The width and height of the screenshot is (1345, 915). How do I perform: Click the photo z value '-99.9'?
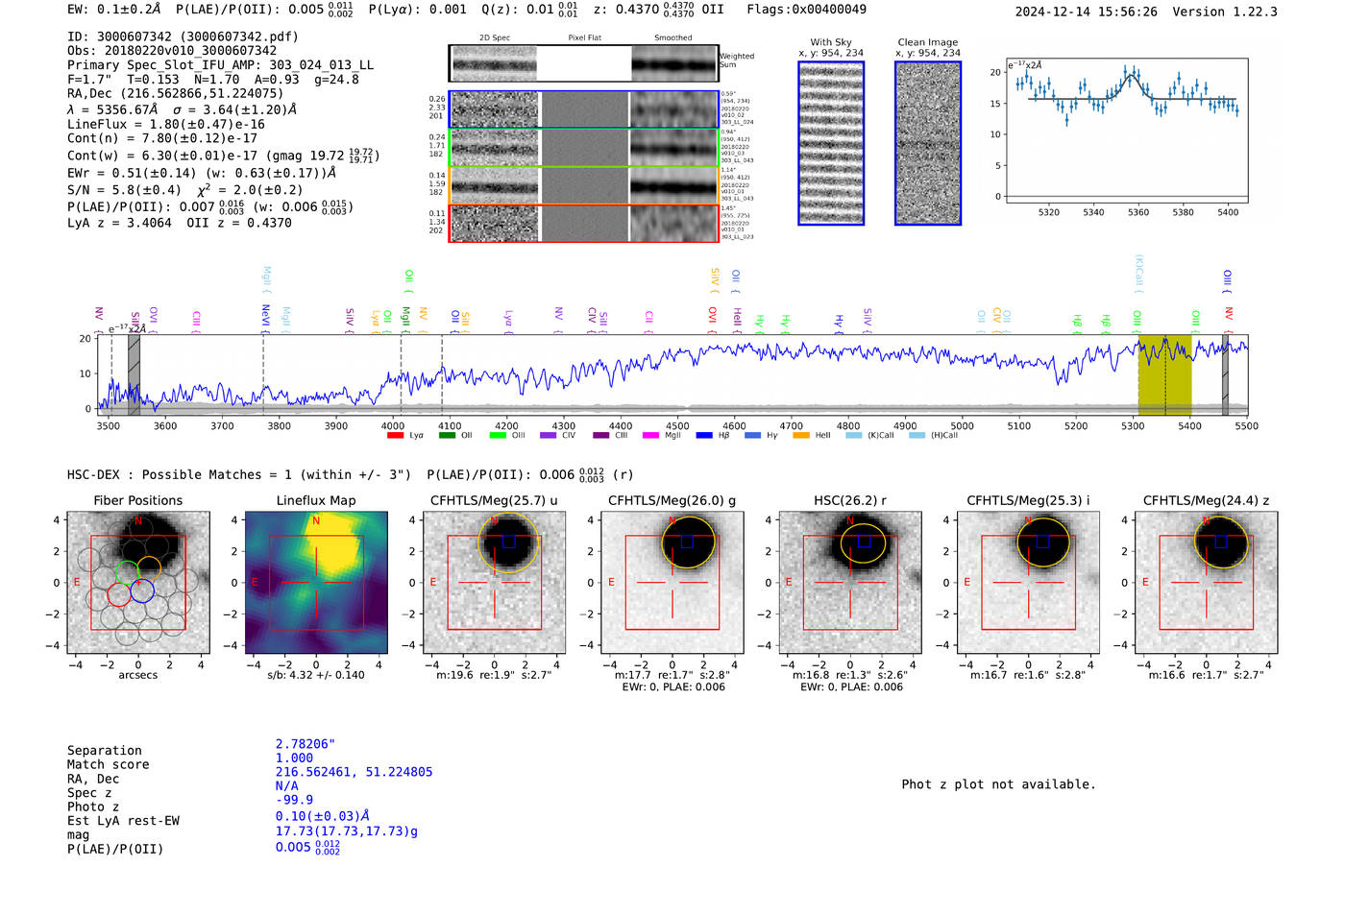[x=294, y=799]
